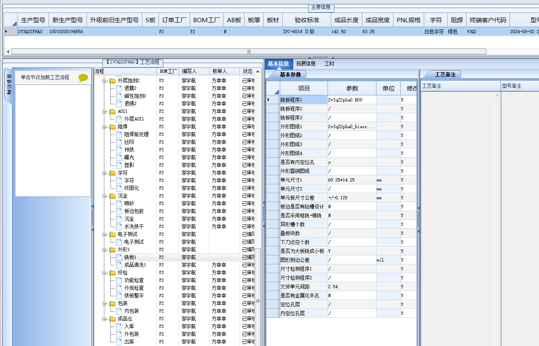Click the document icon for 水洗烘干
Screen dimensions: 539x346
tap(119, 227)
